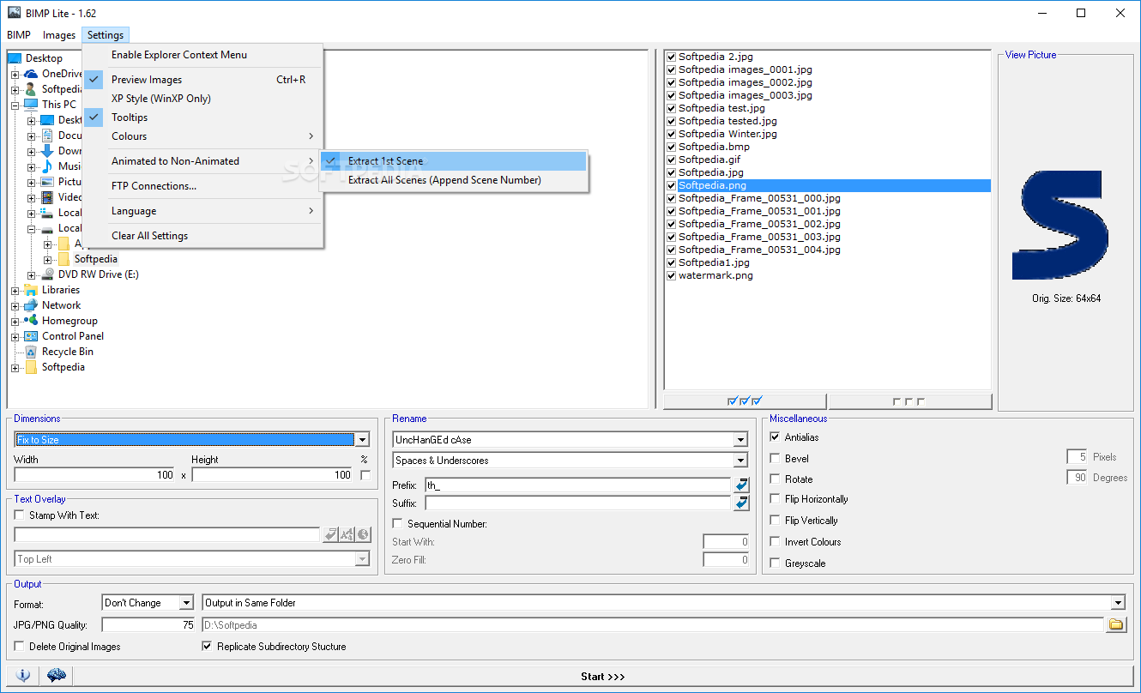The image size is (1141, 693).
Task: Enable Stamp With Text checkbox
Action: (x=20, y=515)
